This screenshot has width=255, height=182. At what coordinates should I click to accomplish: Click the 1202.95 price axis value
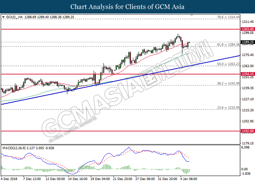248,121
